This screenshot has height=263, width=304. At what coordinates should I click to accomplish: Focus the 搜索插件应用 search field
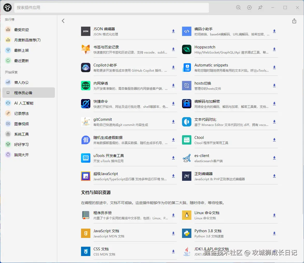coord(112,7)
